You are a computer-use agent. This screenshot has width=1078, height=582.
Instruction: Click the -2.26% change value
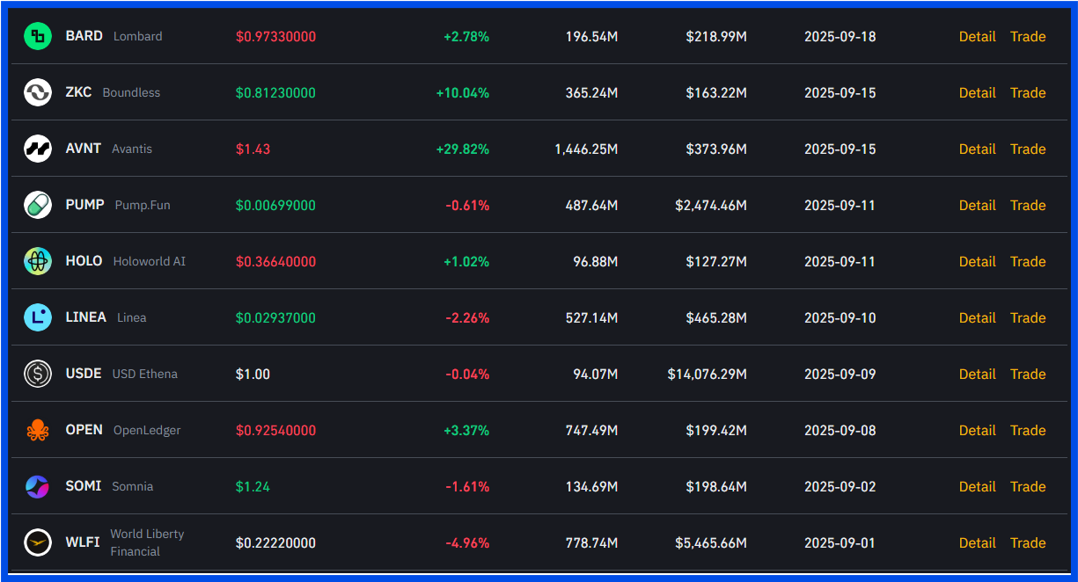click(x=467, y=318)
